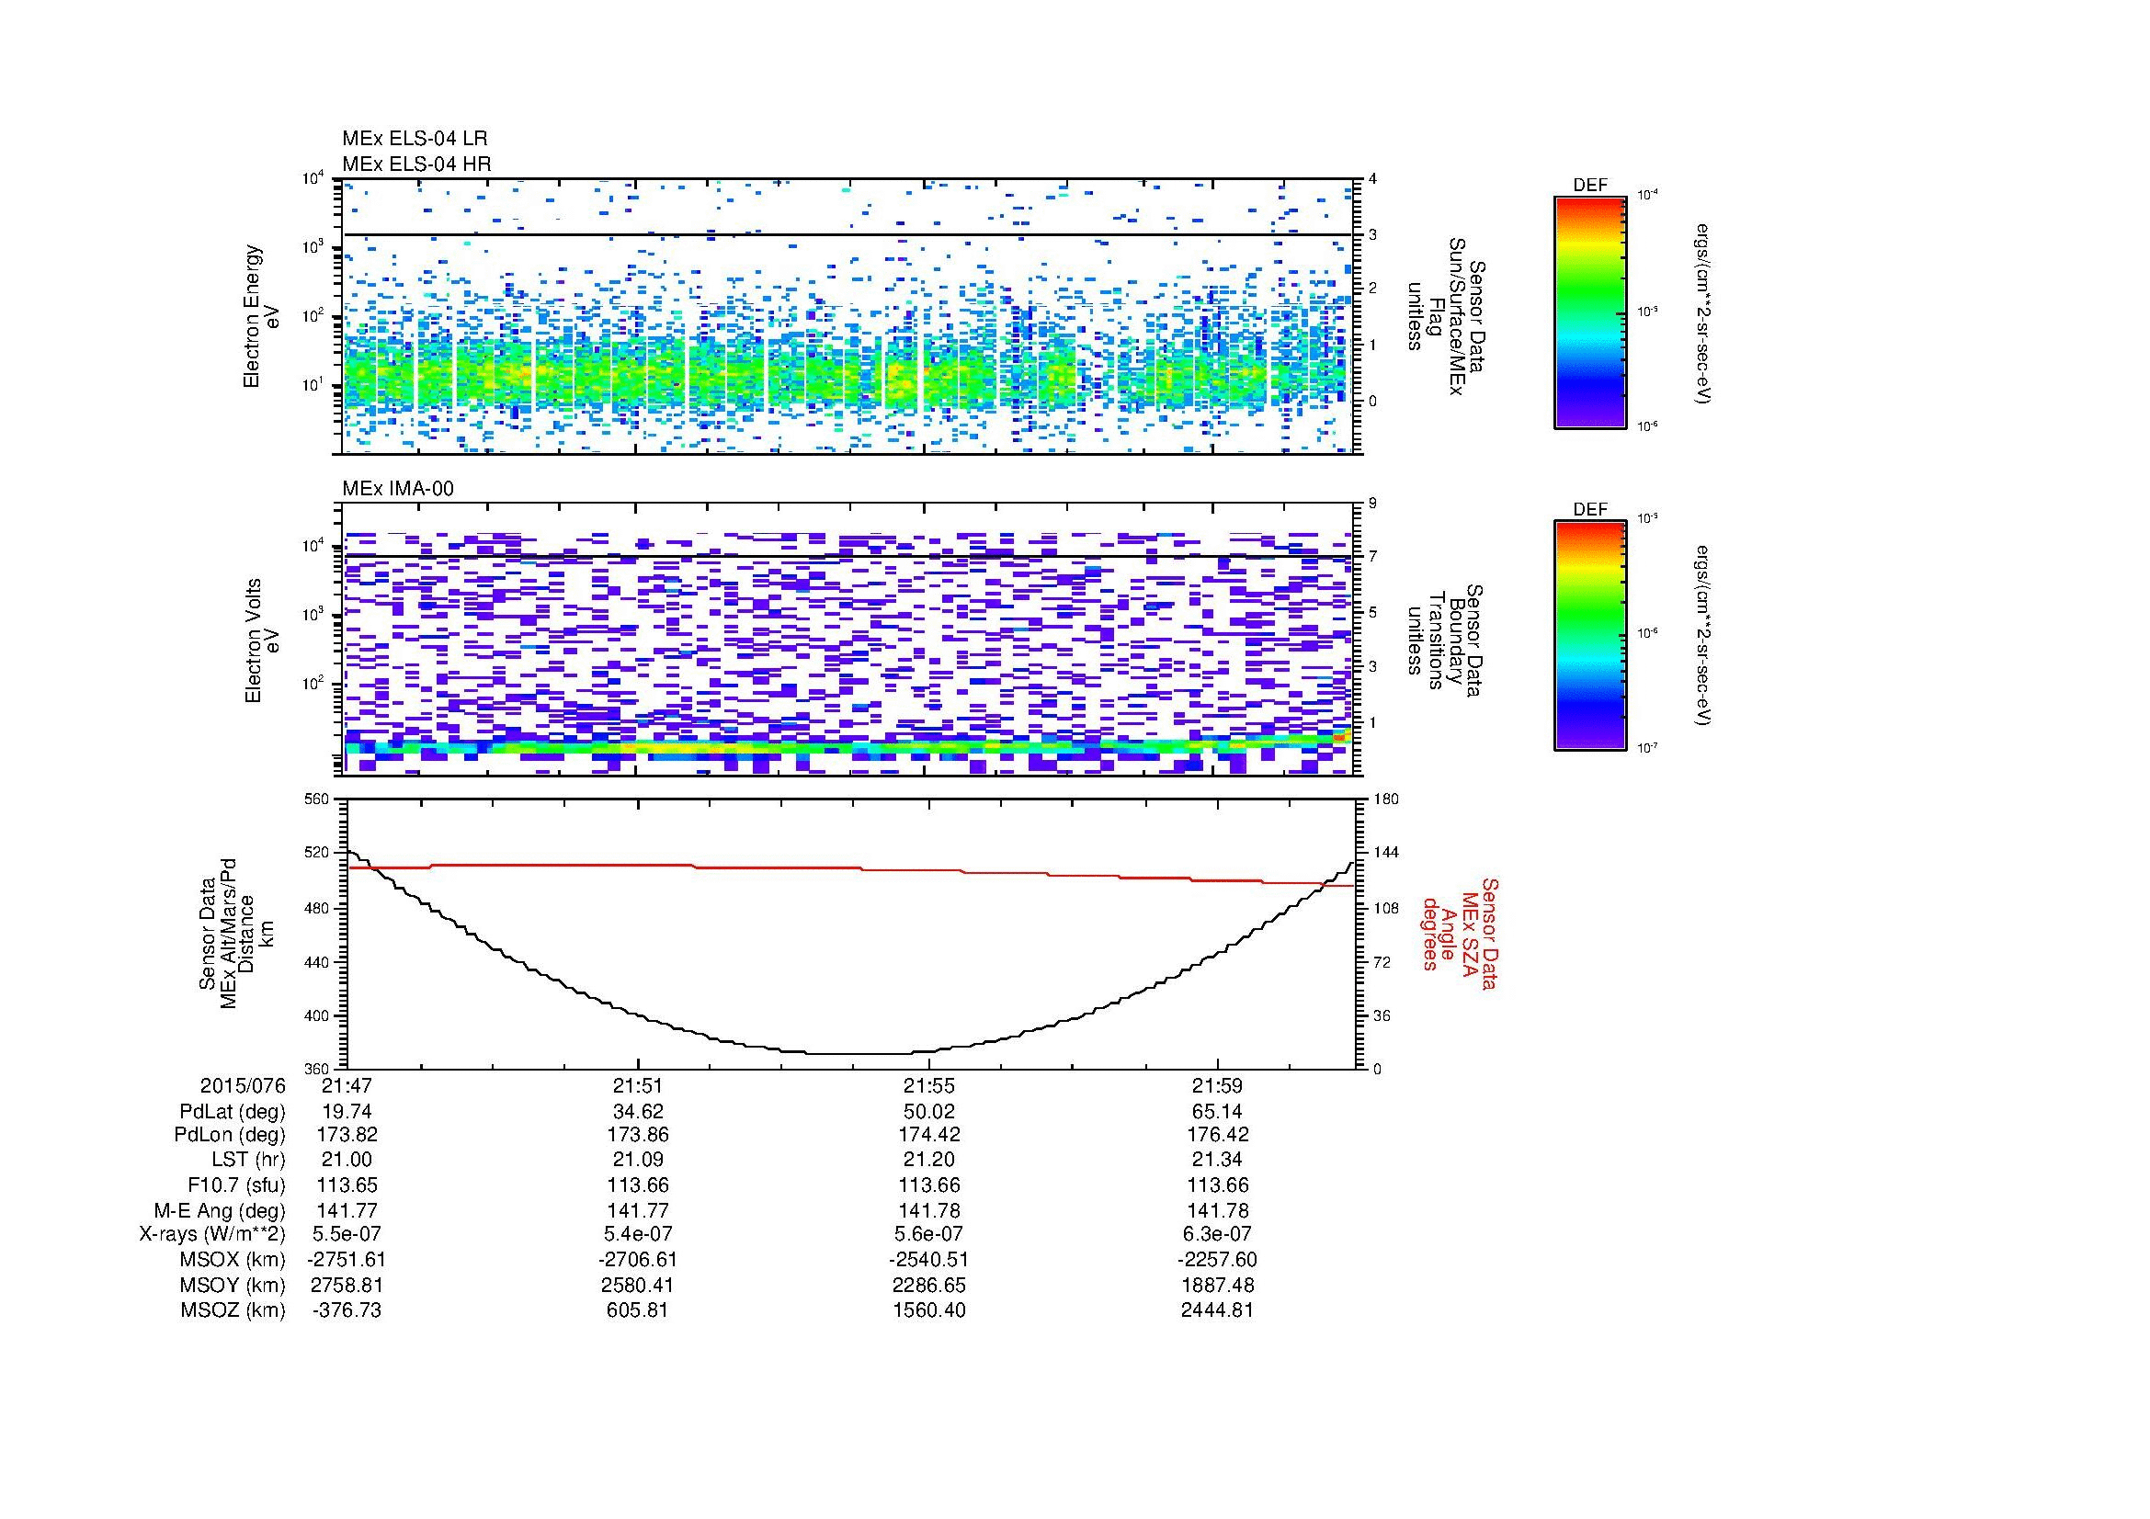Click the '21:55' time tick label
Image resolution: width=2150 pixels, height=1519 pixels.
click(928, 1086)
